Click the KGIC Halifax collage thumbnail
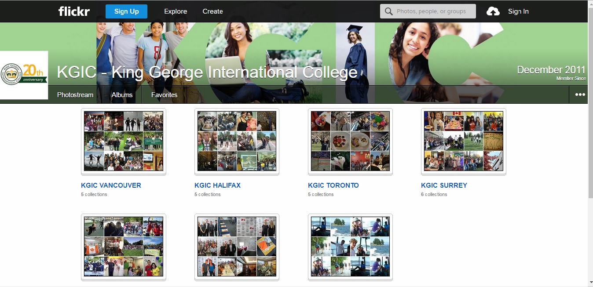Screen dimensions: 593x287 pos(237,141)
